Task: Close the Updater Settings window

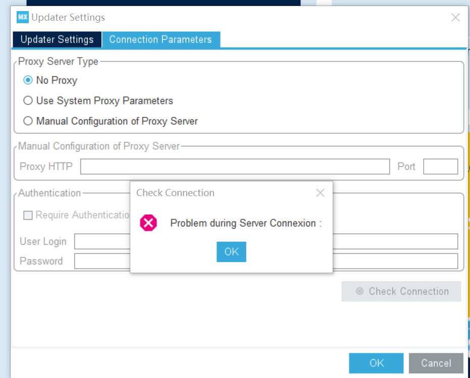Action: click(x=455, y=17)
